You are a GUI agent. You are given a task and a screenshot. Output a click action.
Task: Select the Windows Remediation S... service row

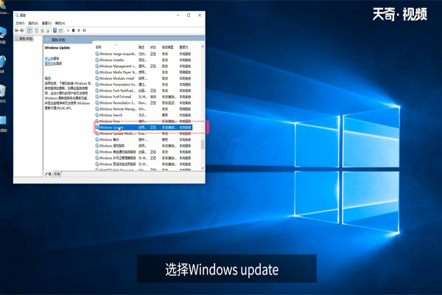point(144,103)
